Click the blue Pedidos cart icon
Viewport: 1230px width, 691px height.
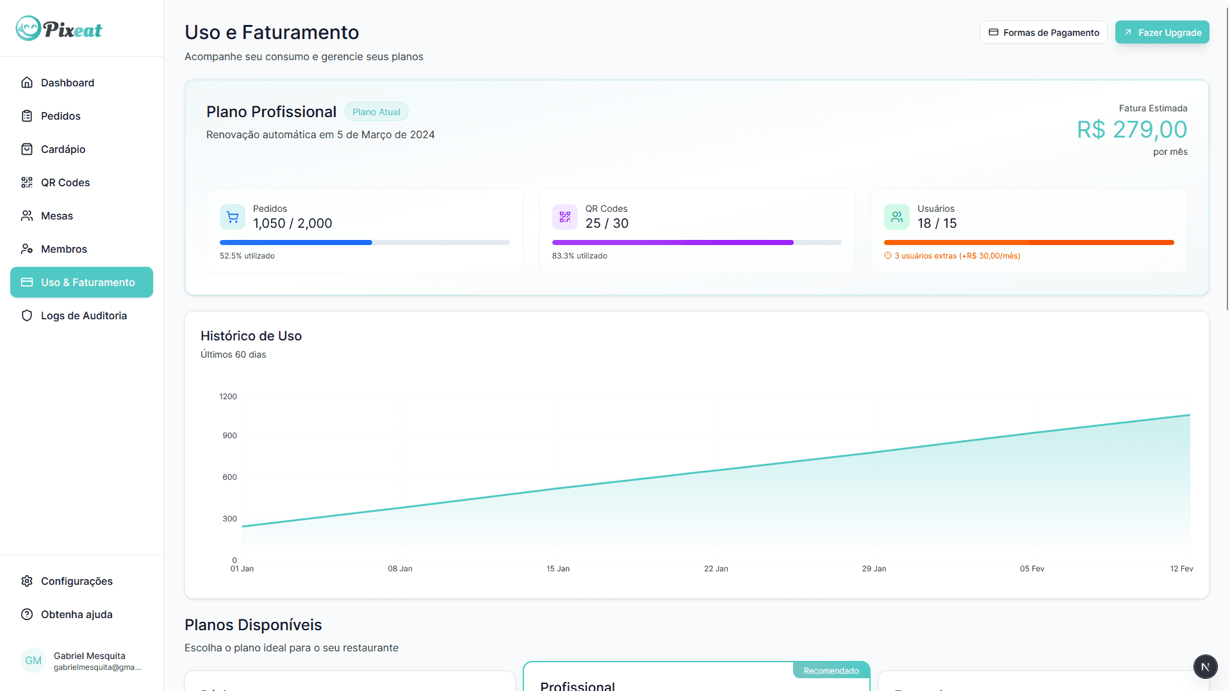pos(233,217)
